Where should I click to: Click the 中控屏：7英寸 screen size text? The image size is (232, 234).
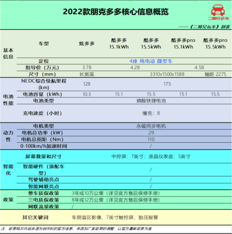tap(127, 156)
